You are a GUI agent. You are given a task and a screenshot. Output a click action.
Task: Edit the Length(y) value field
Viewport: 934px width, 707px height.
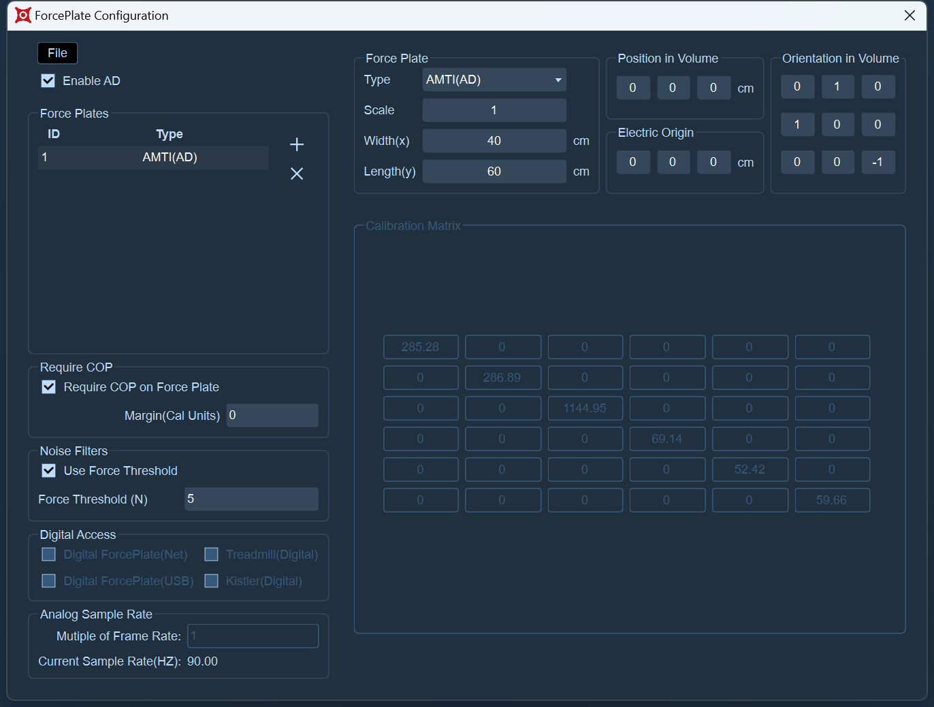click(x=494, y=171)
